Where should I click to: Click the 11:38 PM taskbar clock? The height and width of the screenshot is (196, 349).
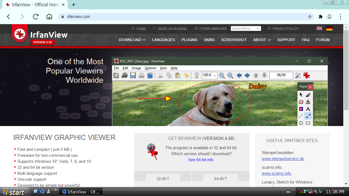point(335,192)
